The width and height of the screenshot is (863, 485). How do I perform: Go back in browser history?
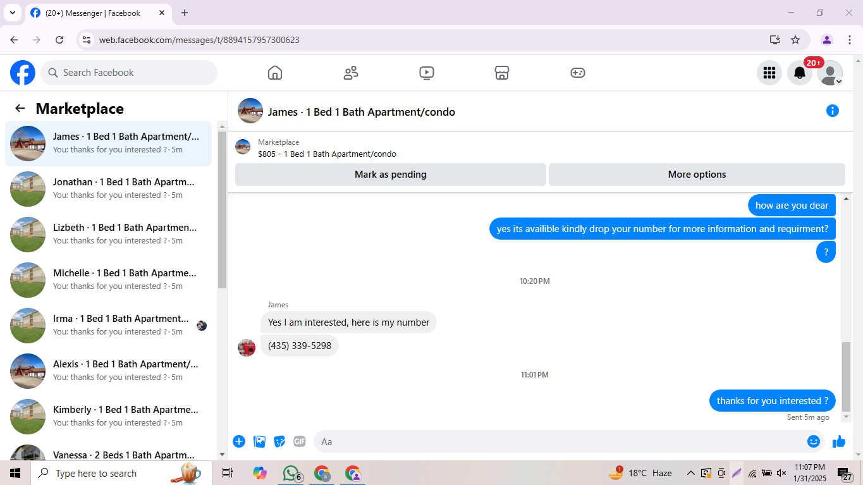[14, 40]
